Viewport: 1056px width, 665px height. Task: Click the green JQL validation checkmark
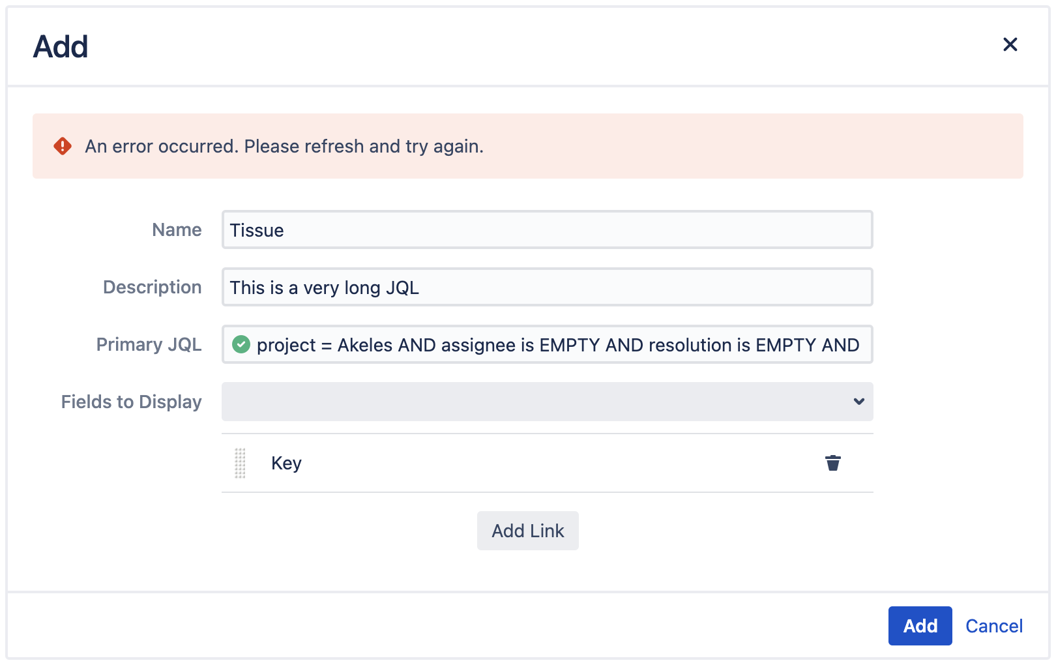[x=241, y=345]
